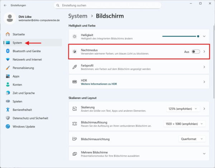Open Farbprofil page via chevron
The image size is (215, 168).
pos(204,67)
